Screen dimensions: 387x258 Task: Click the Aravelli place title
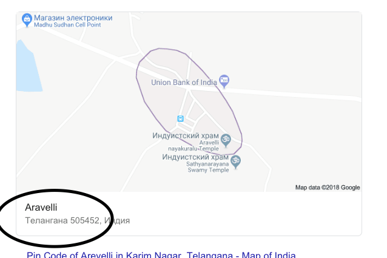(41, 208)
